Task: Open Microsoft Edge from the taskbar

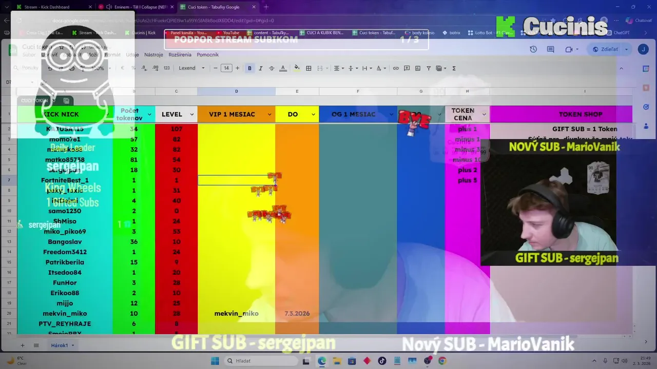Action: [321, 361]
